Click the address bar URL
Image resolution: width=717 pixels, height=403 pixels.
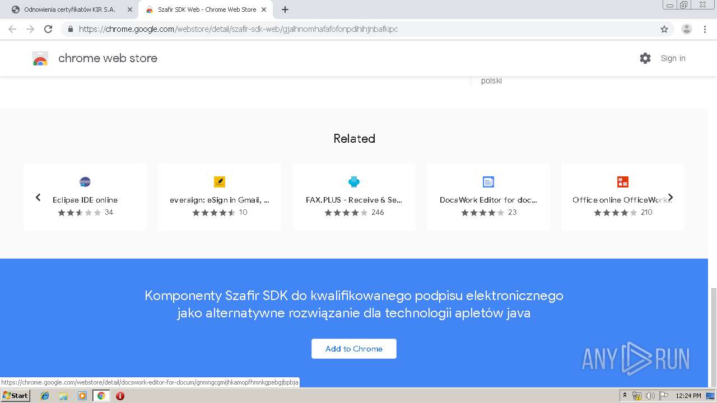click(239, 29)
